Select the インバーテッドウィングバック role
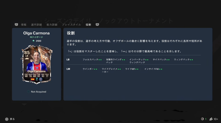The width and height of the screenshot is (221, 123). point(139,61)
